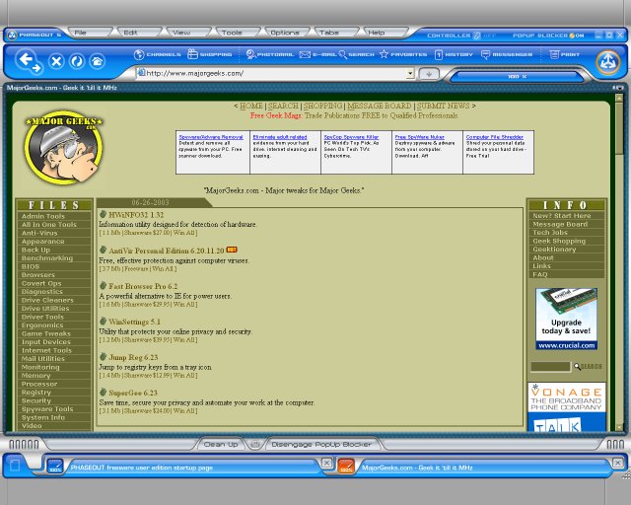The width and height of the screenshot is (631, 505).
Task: Click the Clean Up button
Action: pyautogui.click(x=221, y=444)
